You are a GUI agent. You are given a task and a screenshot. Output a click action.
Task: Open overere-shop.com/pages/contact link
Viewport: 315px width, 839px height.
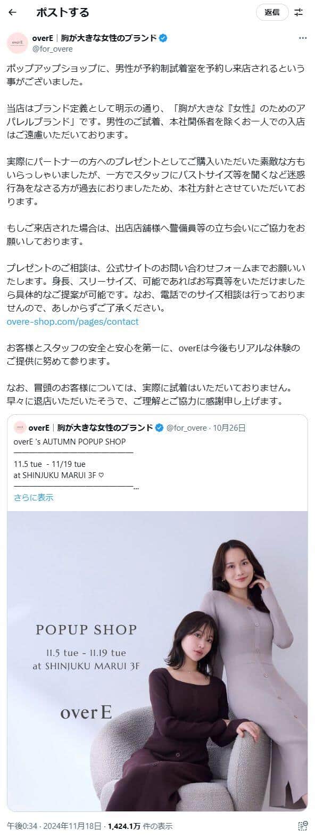(72, 322)
